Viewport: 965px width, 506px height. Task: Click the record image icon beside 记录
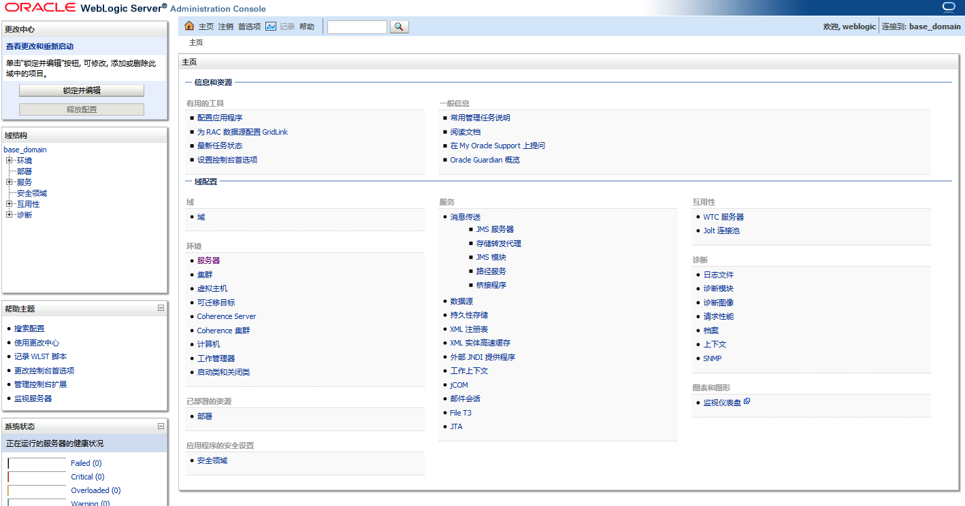(x=271, y=26)
